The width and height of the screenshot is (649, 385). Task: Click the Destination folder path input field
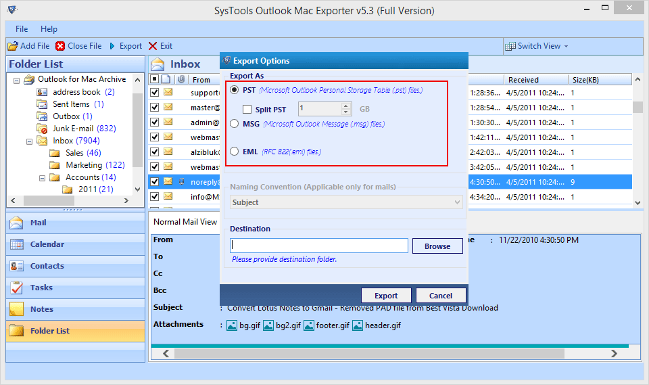point(319,246)
